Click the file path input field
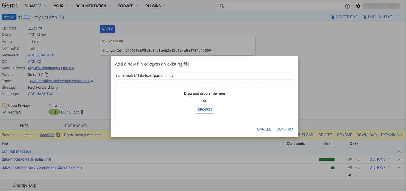This screenshot has width=406, height=191. (x=204, y=75)
